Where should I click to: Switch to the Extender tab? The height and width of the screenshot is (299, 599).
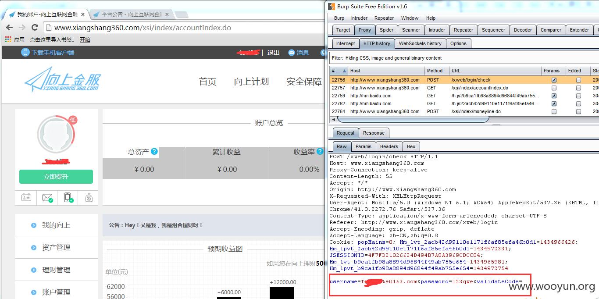[x=579, y=30]
